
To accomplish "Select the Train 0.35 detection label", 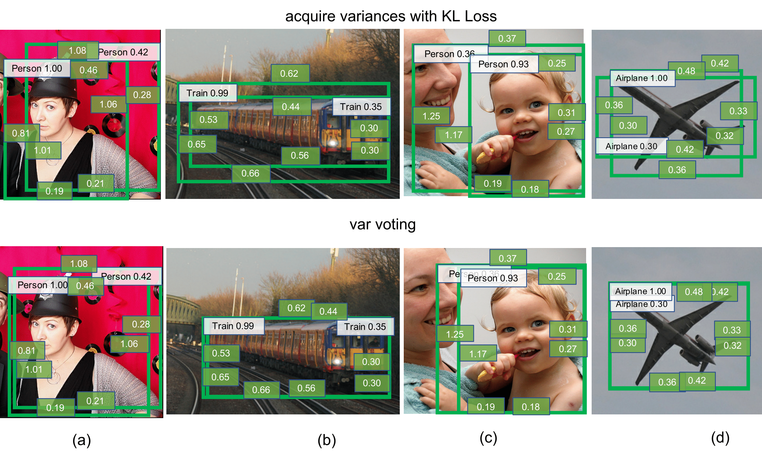I will pos(356,105).
